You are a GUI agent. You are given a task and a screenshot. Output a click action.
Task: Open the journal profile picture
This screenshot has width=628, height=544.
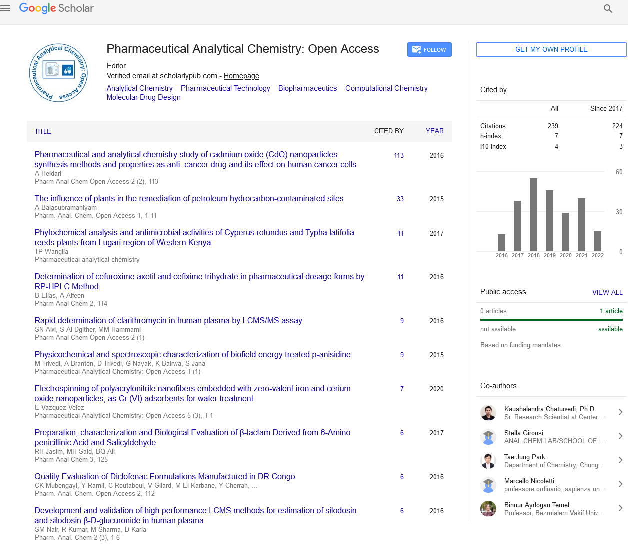coord(58,73)
